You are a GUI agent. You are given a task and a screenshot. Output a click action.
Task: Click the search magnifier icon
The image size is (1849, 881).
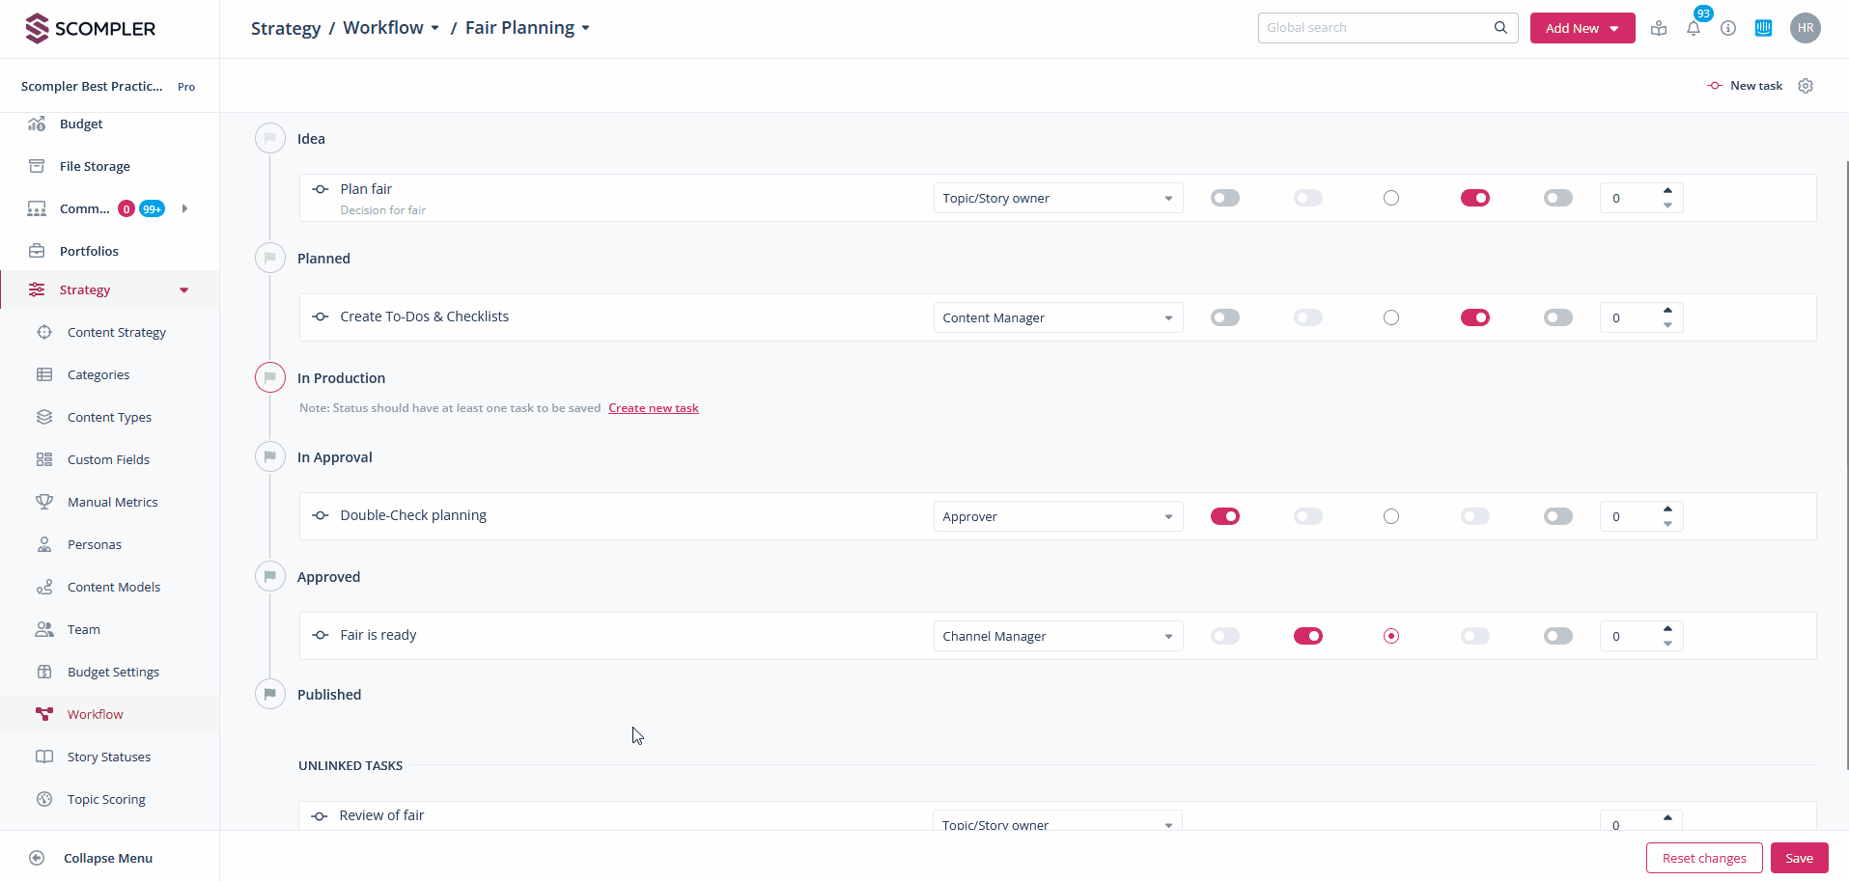[1500, 28]
